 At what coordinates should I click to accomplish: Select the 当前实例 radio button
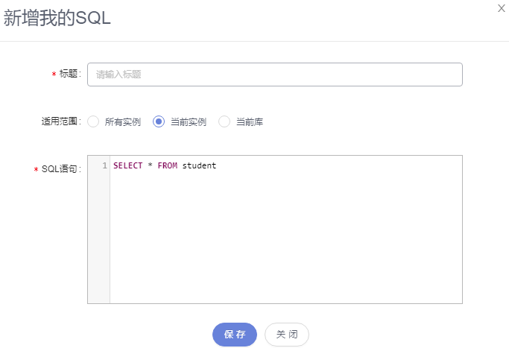[159, 121]
